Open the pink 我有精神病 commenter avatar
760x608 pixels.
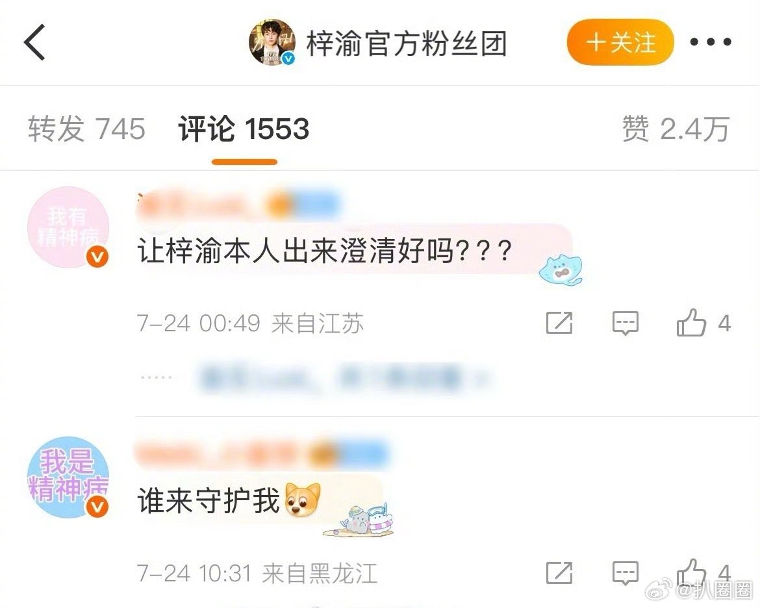click(x=68, y=227)
